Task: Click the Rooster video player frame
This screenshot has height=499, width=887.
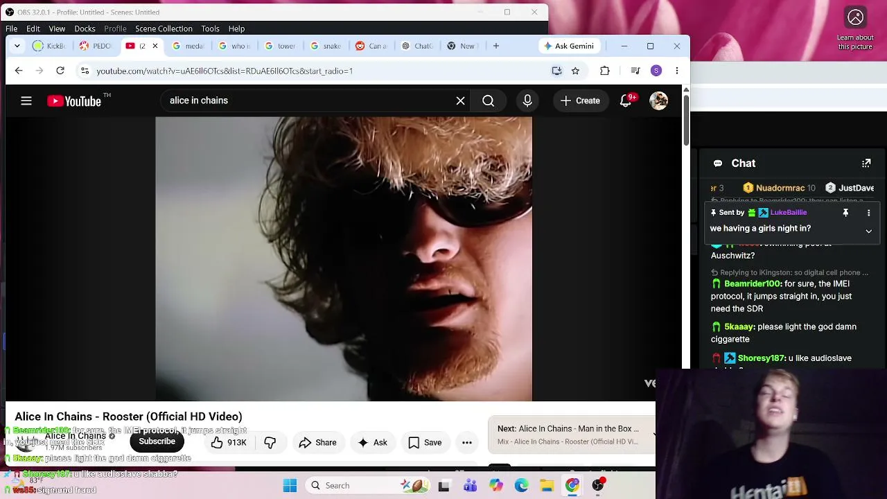Action: [x=344, y=259]
